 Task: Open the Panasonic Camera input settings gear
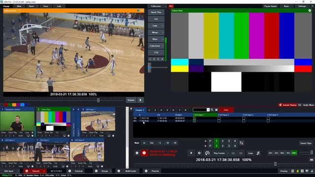coord(32,136)
